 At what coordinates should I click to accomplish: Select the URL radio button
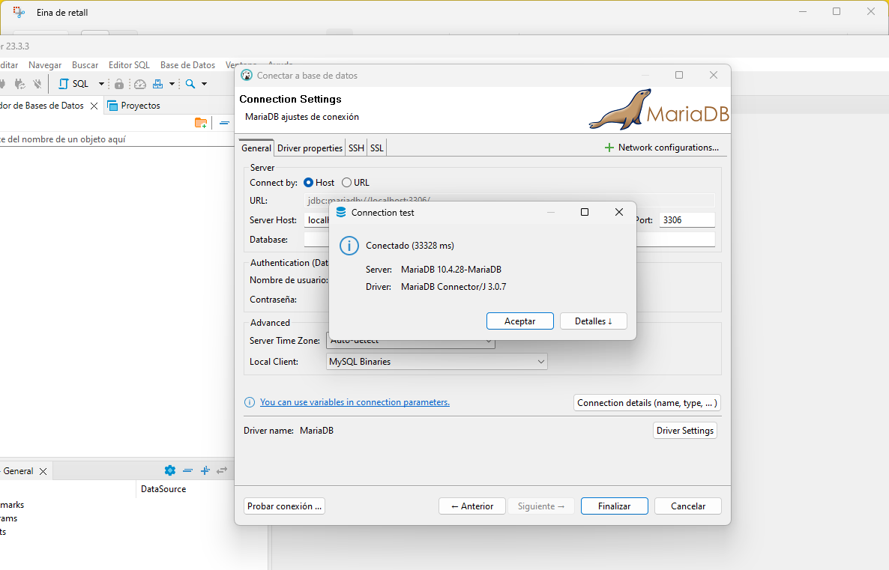(346, 183)
